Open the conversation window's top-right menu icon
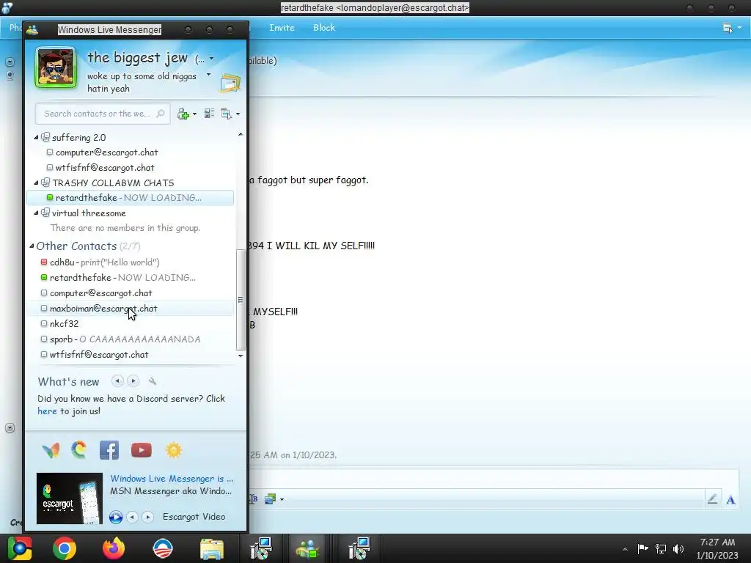 coord(728,29)
